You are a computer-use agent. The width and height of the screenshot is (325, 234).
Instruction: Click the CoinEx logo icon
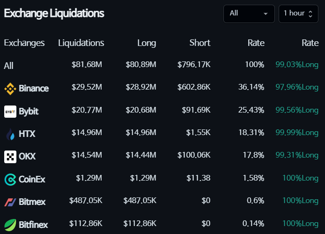[10, 179]
